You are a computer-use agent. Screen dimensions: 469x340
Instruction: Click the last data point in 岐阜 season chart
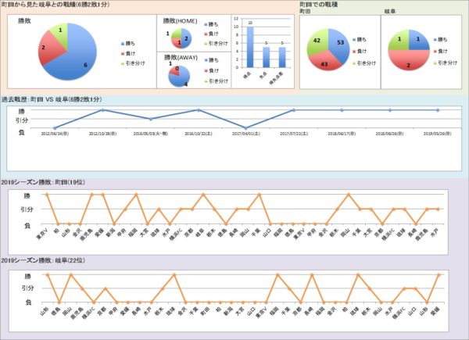click(x=438, y=274)
